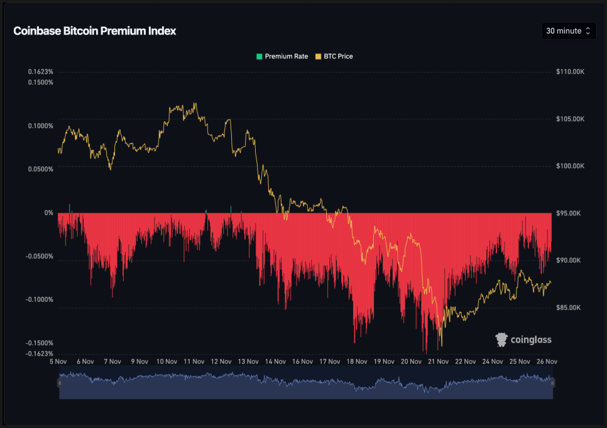Grab the right handle of range slider
607x428 pixels.
pos(553,382)
